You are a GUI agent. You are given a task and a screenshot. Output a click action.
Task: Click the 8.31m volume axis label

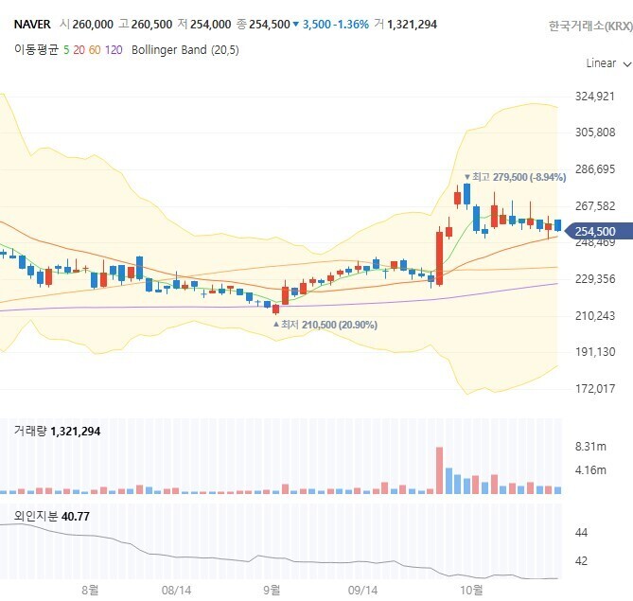click(x=590, y=447)
